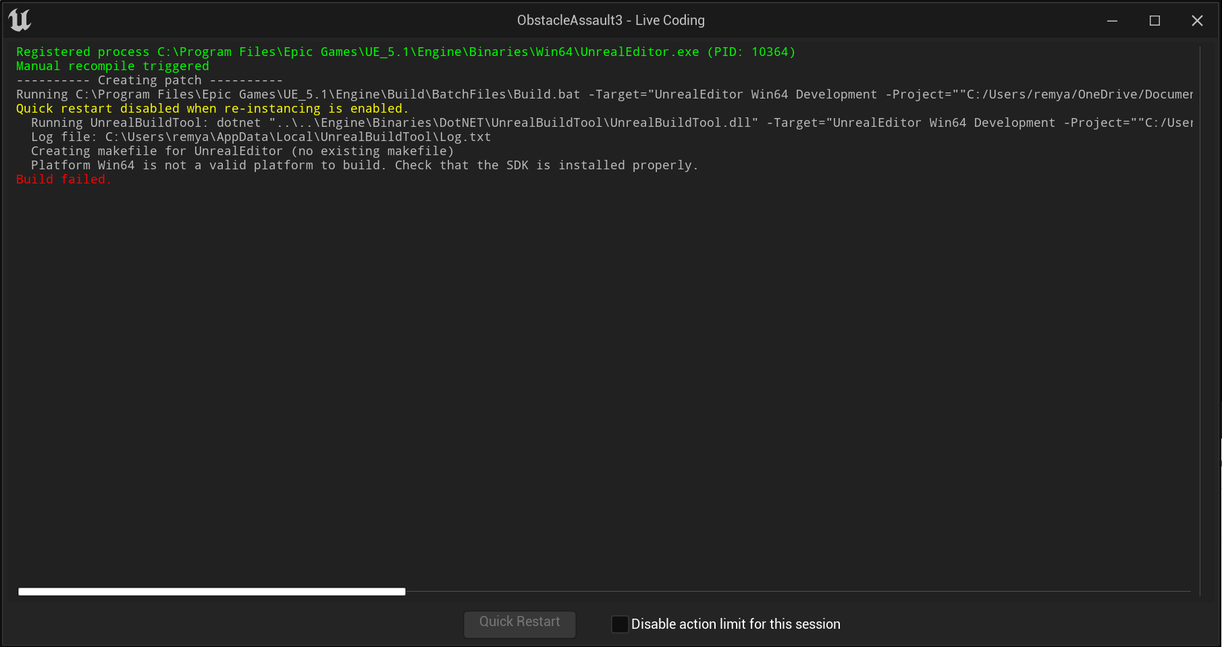1222x647 pixels.
Task: Click the 'ObstacleAssault3 - Live Coding' title
Action: 610,20
